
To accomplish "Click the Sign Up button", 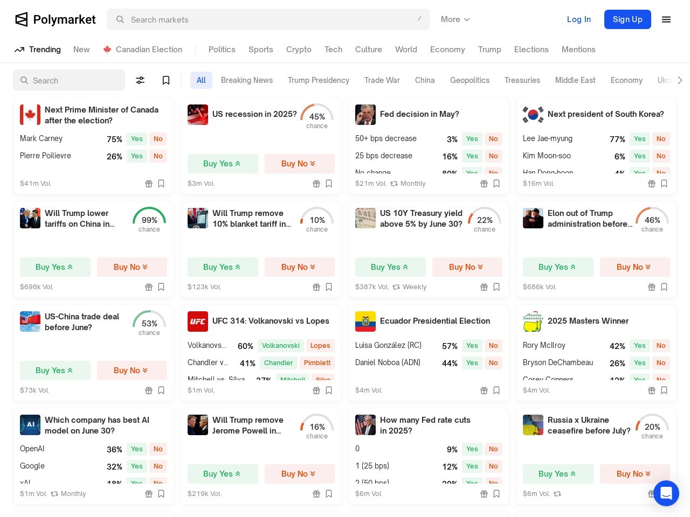I will click(627, 19).
